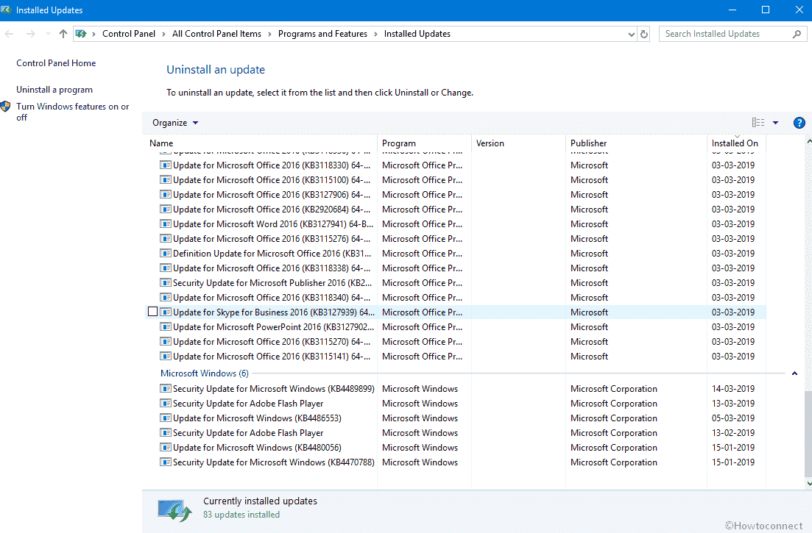Screen dimensions: 812x533
Task: Click icon of Publisher 2016 security update
Action: coord(166,283)
